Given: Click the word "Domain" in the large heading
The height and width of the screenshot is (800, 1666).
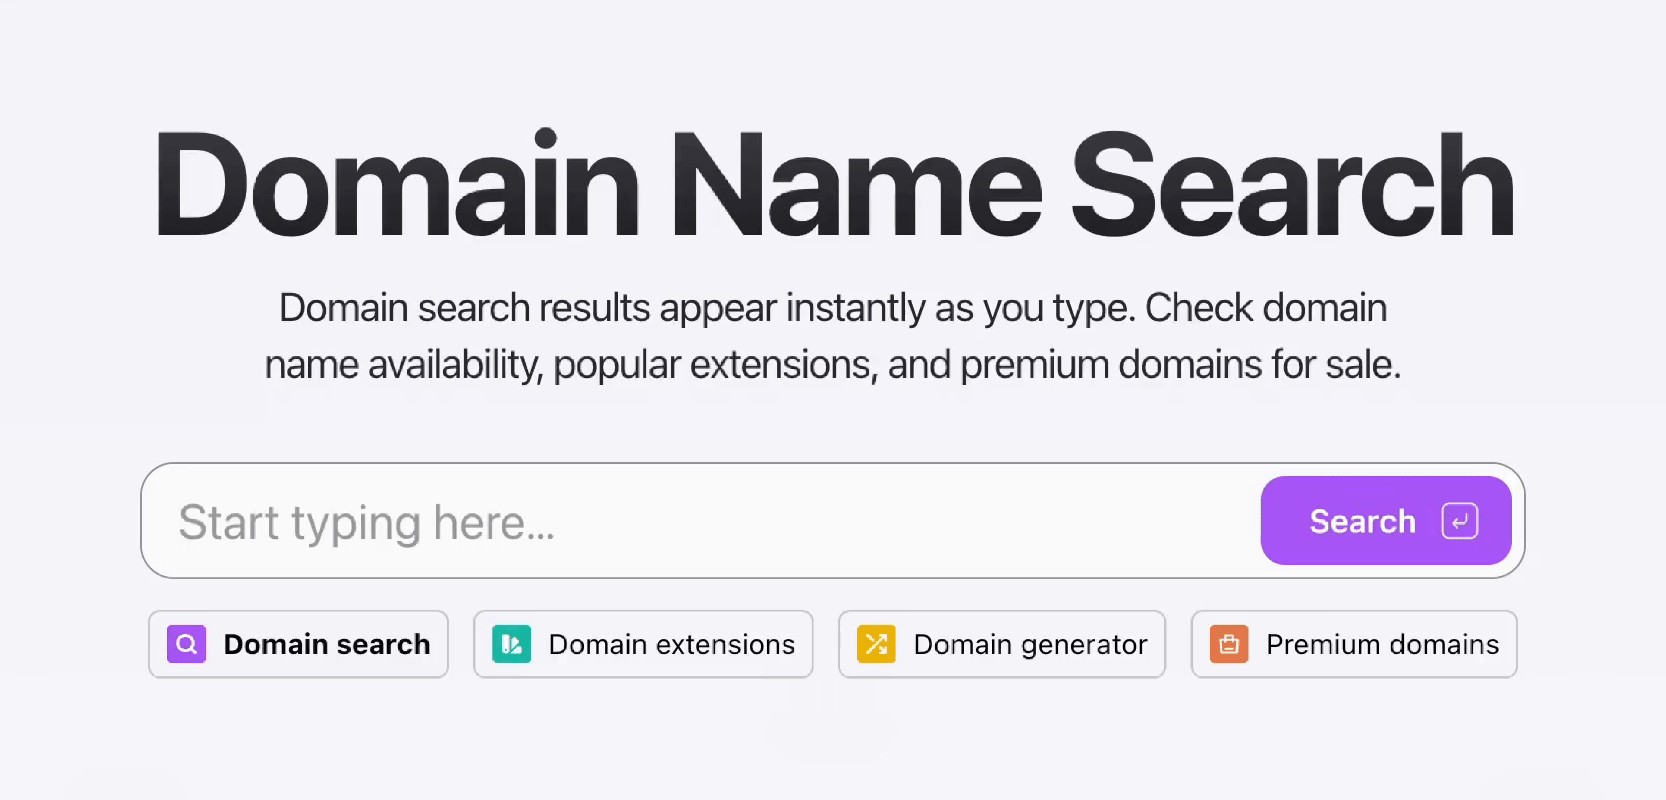Looking at the screenshot, I should click(396, 184).
